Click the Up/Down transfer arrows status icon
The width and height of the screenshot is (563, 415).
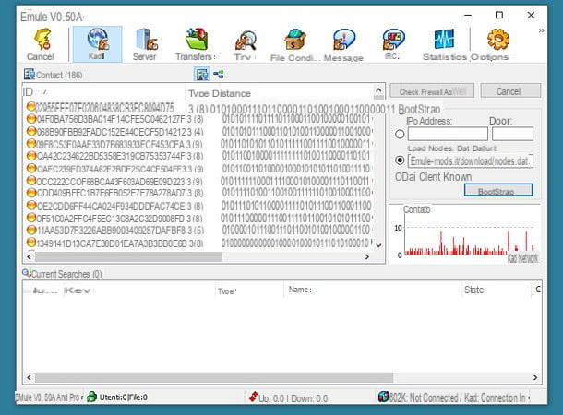254,397
